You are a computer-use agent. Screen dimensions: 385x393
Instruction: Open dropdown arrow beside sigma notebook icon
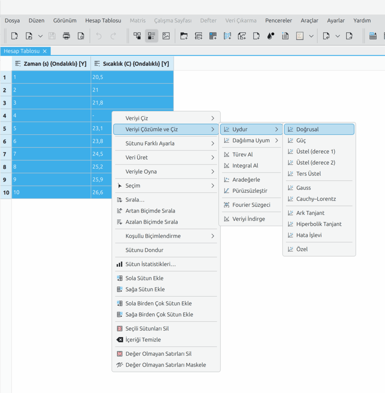pyautogui.click(x=311, y=36)
